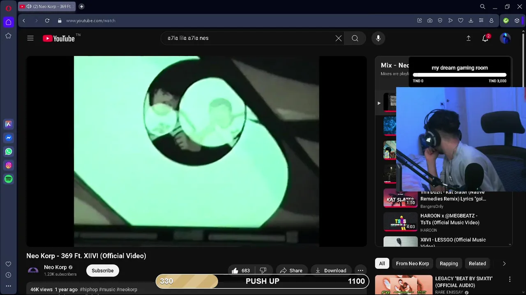Open Easy Setup sliders icon
Screen dimensions: 526x295
coord(481,20)
